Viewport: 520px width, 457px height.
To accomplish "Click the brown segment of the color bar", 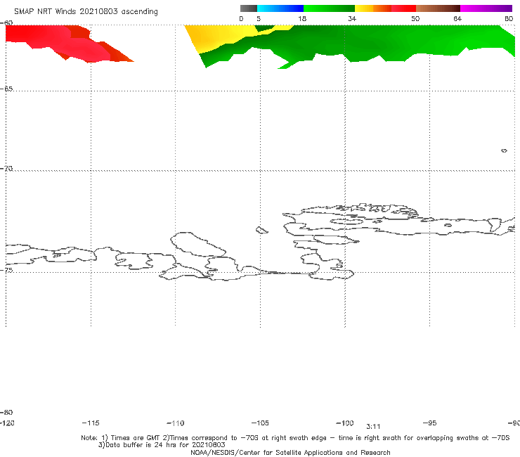I will click(x=438, y=8).
